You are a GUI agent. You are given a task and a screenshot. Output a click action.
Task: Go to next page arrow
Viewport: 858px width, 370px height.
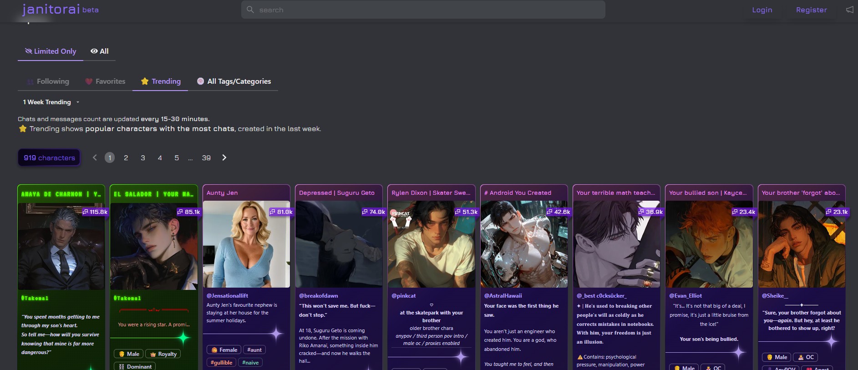tap(224, 157)
